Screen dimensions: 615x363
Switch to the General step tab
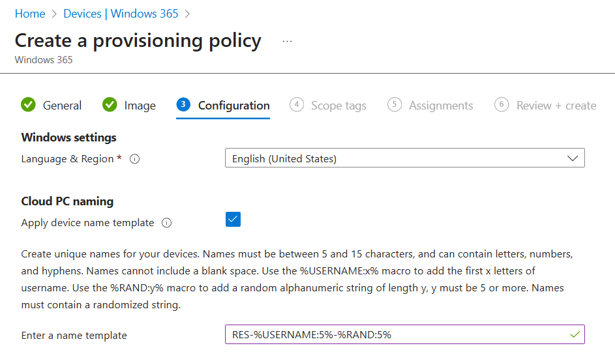click(62, 106)
